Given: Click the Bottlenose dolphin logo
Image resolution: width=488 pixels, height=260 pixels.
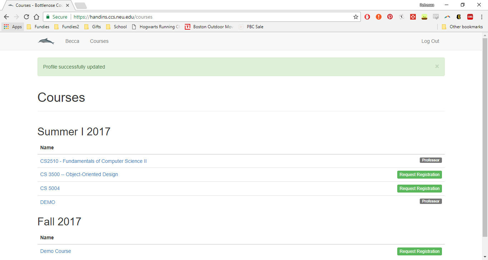Looking at the screenshot, I should click(x=46, y=41).
